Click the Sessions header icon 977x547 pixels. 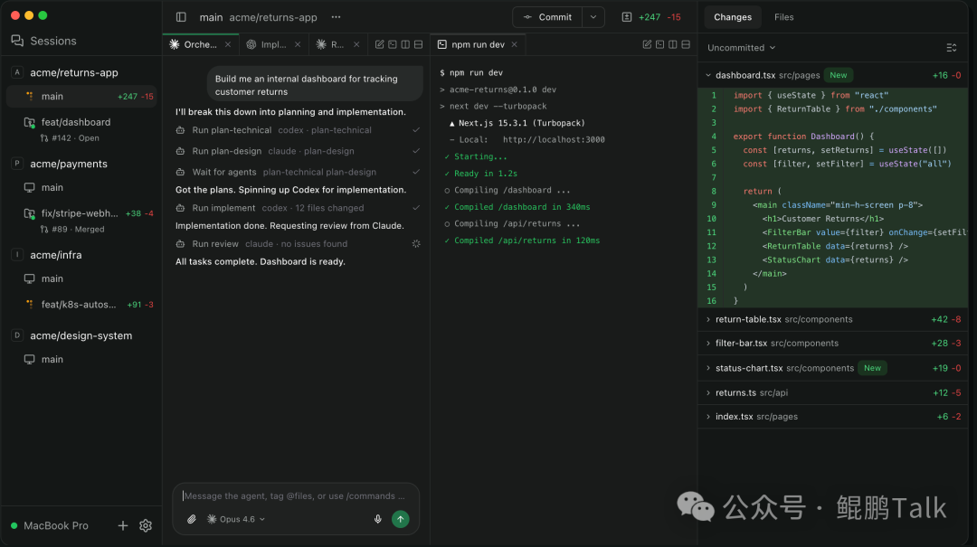pyautogui.click(x=17, y=41)
